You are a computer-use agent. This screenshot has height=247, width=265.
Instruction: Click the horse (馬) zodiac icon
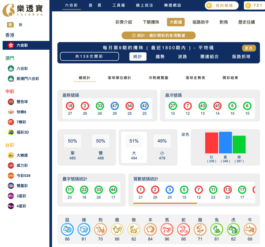click(x=167, y=229)
